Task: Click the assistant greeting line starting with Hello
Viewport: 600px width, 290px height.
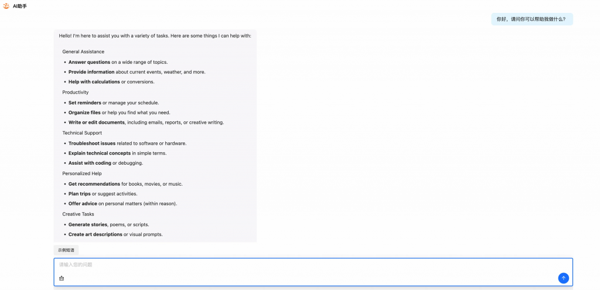Action: (155, 36)
